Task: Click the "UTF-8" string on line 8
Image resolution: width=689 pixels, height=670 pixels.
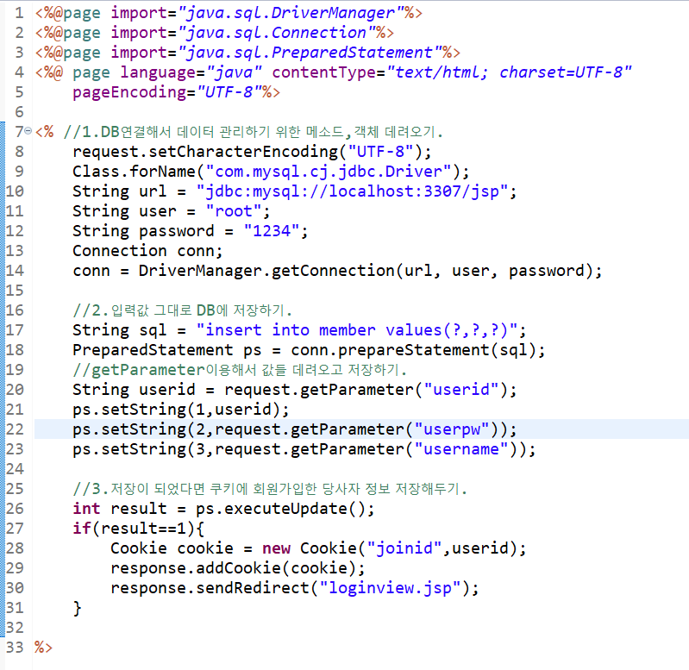Action: pos(380,152)
